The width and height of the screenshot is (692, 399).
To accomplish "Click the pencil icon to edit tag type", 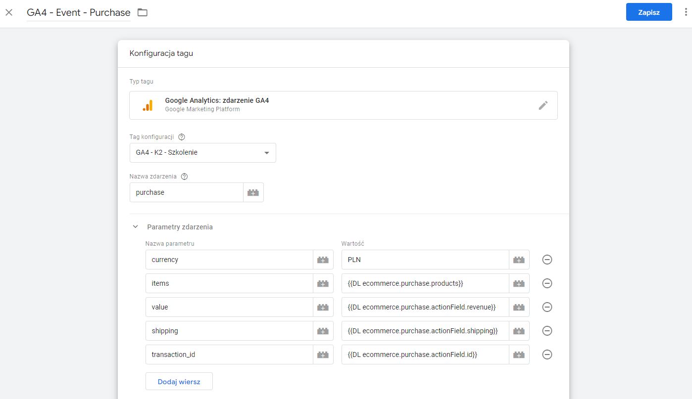I will point(543,105).
